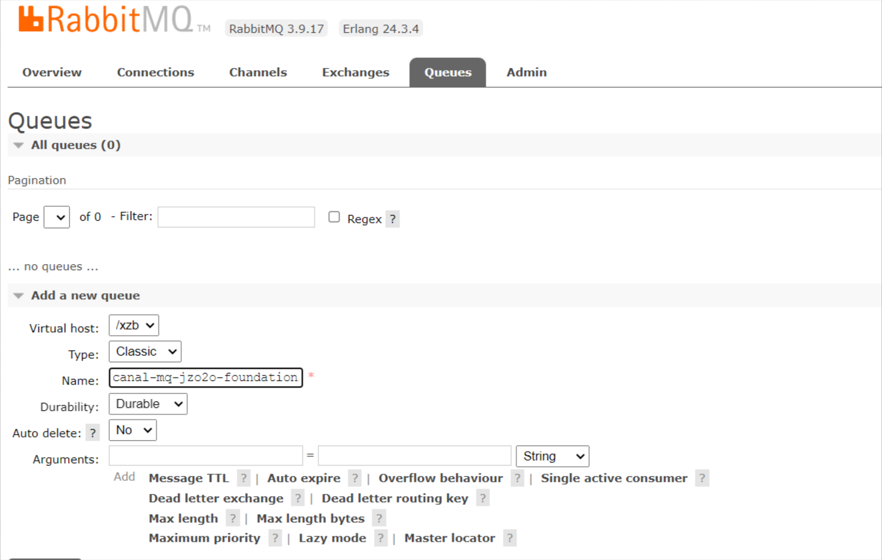Click the Maximum priority argument link

204,538
